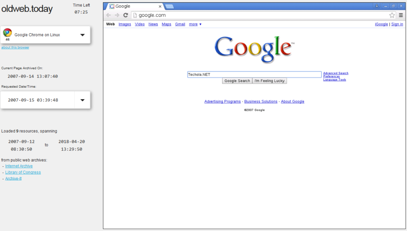407x231 pixels.
Task: Click the Sign in link
Action: [397, 24]
